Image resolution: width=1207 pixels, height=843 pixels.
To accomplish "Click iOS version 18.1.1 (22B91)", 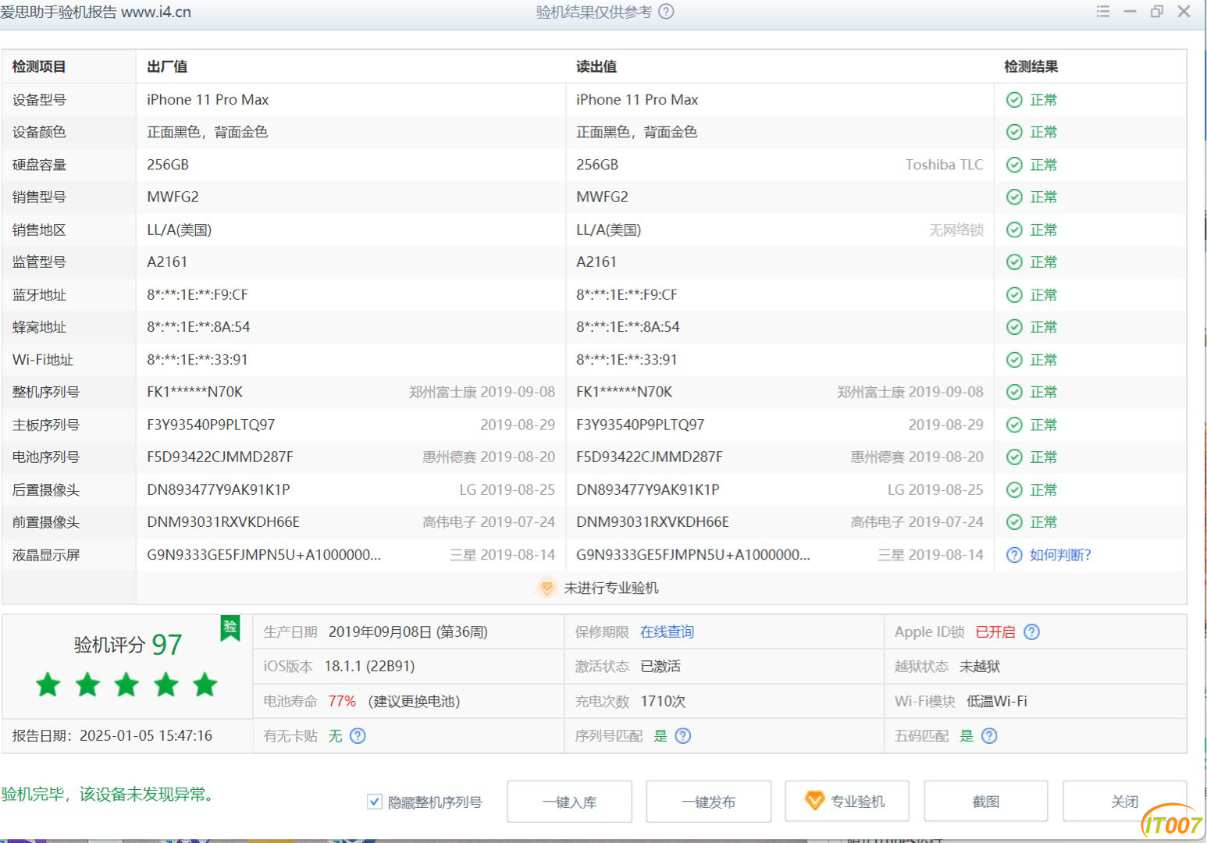I will [x=369, y=667].
